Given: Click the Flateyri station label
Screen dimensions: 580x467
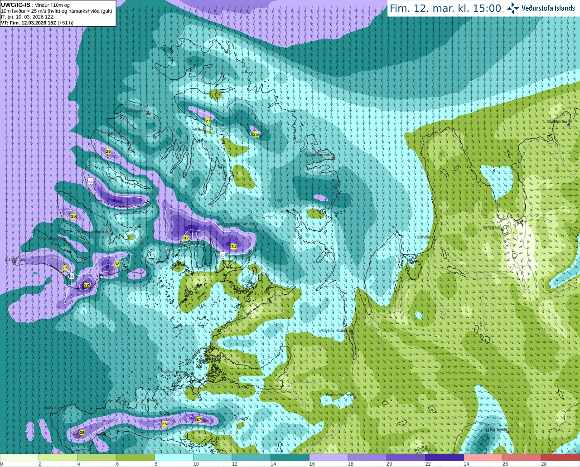Looking at the screenshot, I should click(x=114, y=133).
